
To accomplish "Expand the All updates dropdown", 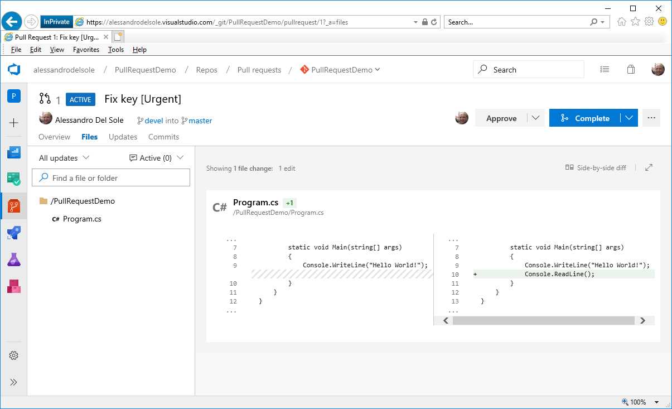I will [x=63, y=158].
